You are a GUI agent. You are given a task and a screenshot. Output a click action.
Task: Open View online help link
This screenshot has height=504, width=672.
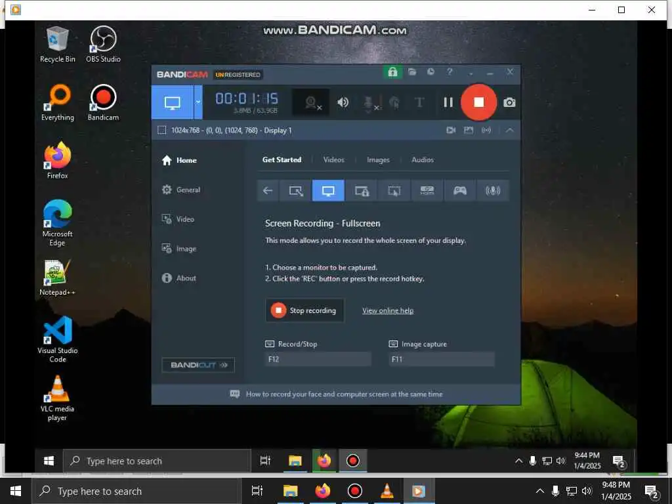click(388, 310)
